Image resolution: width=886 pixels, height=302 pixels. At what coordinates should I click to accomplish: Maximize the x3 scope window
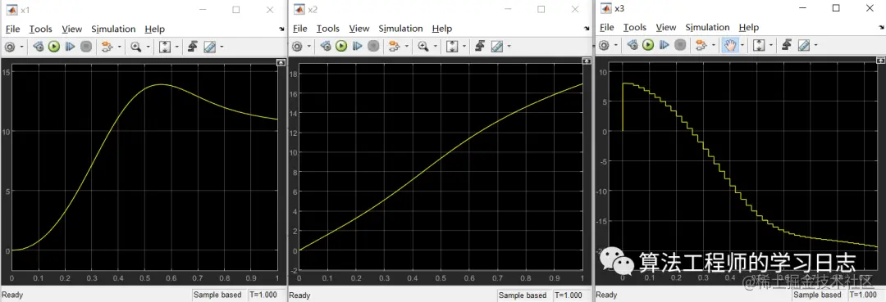[x=836, y=8]
